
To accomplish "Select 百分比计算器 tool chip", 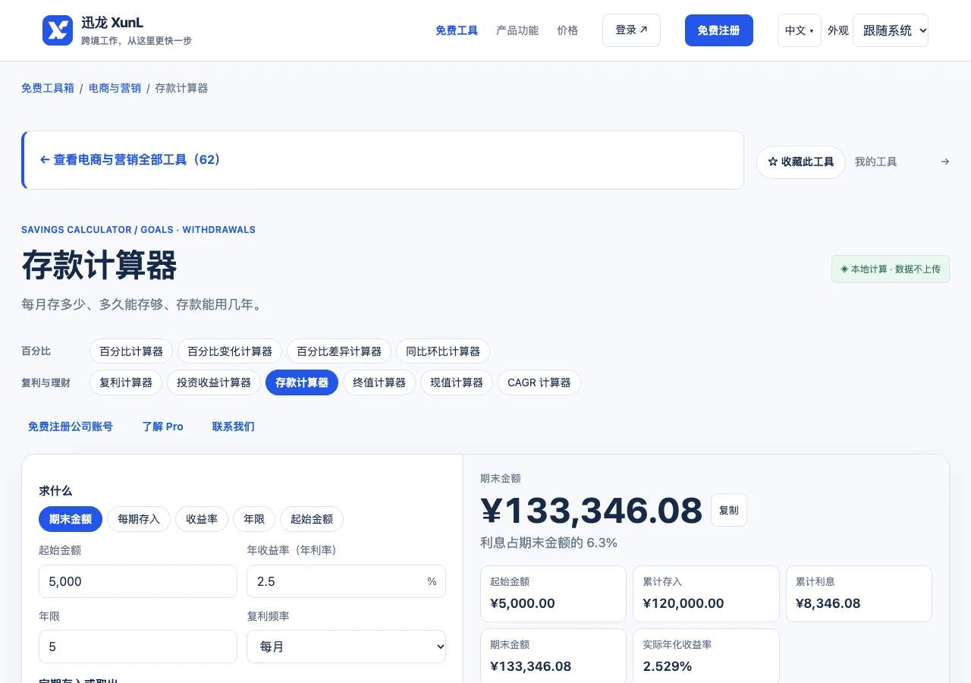I will [x=131, y=351].
